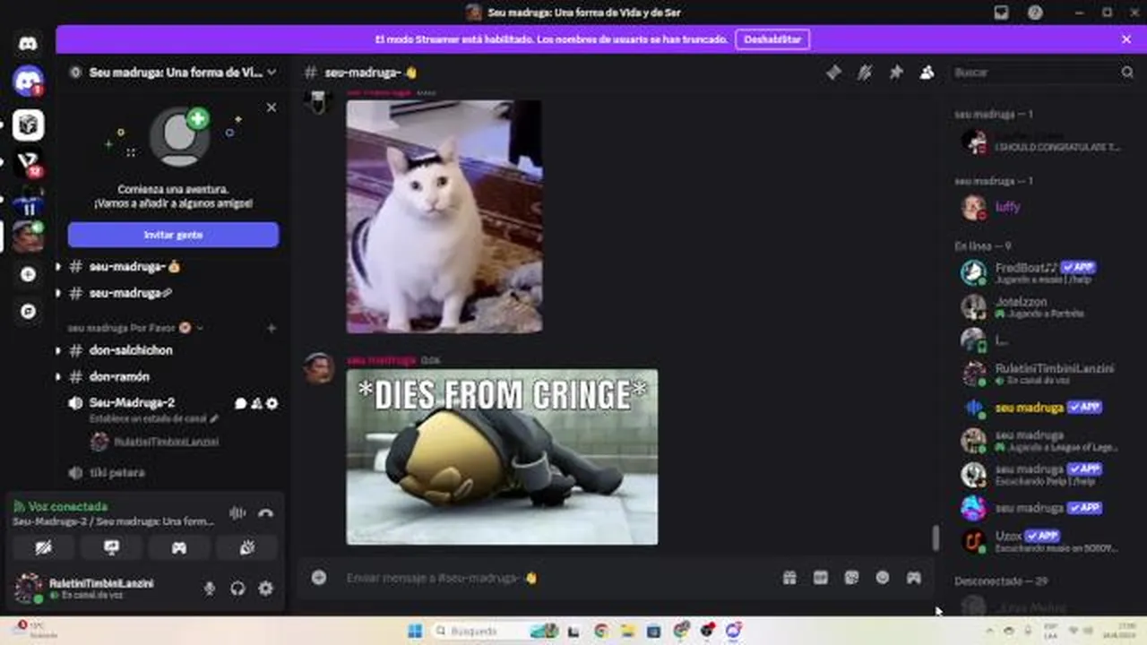Select don-ramón text channel
The image size is (1147, 645).
coord(119,376)
